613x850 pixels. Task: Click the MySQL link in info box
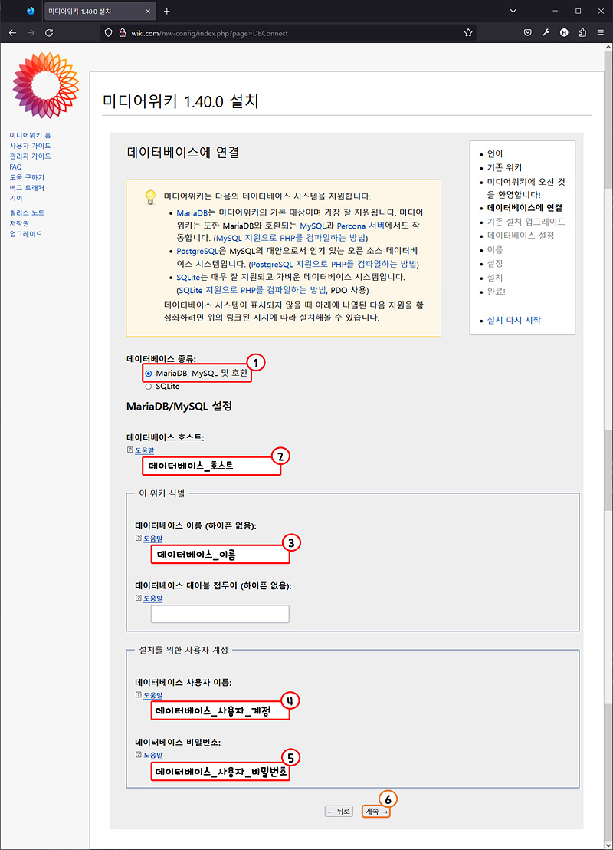[x=313, y=226]
